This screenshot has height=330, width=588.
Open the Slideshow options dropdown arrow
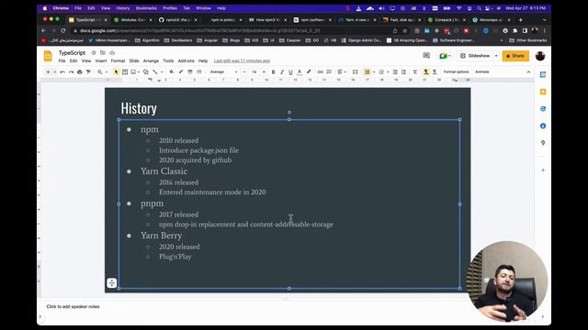point(496,56)
